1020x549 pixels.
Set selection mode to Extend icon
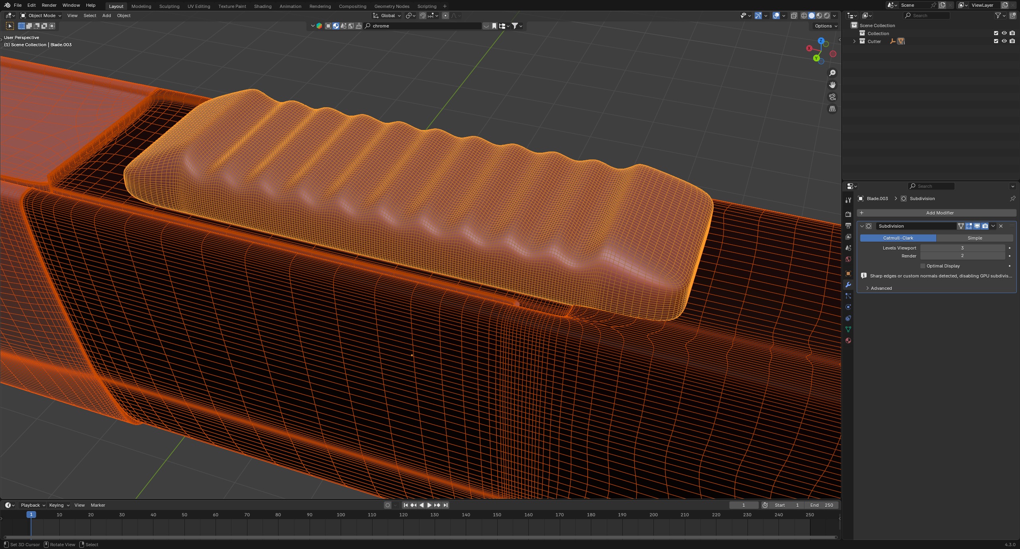pos(29,26)
